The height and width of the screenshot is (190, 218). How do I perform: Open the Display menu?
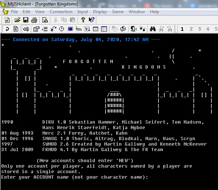pos(100,12)
